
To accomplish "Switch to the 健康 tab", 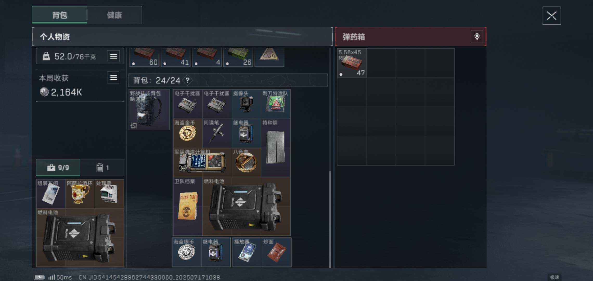I will (x=114, y=15).
